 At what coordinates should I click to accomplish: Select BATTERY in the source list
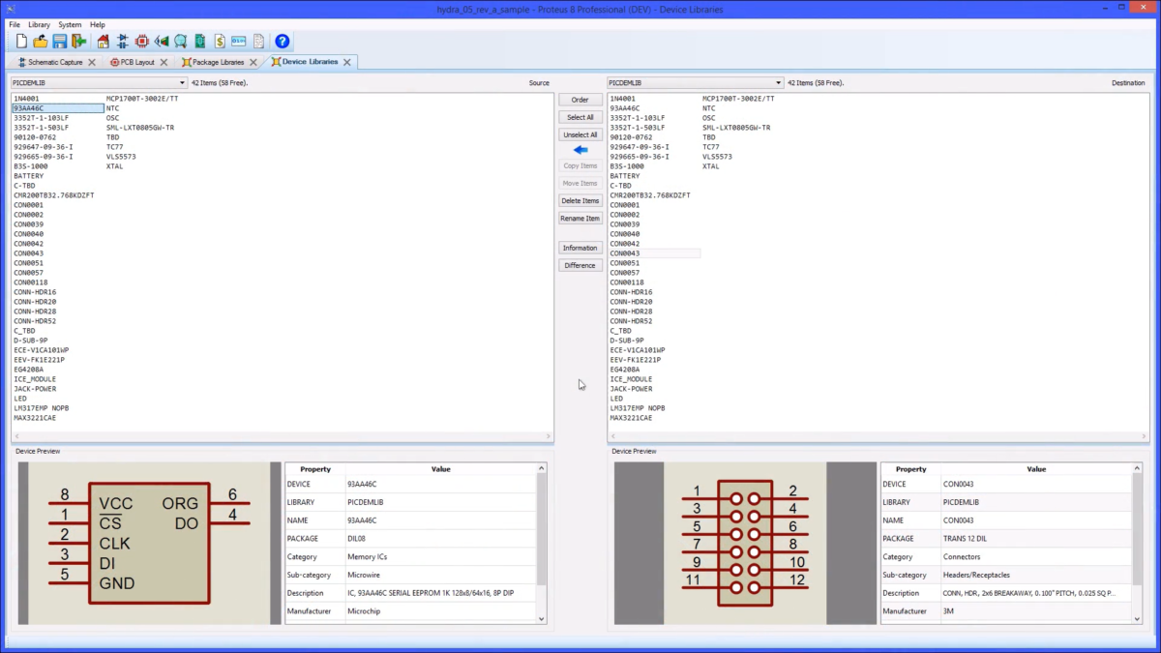pos(29,176)
